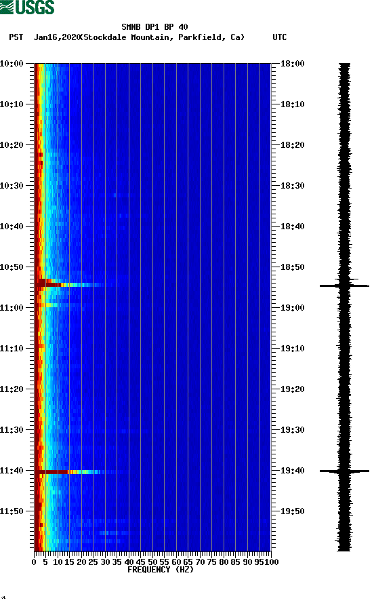Click the 18:10 UTC time label
Viewport: 374px width, 605px height.
click(293, 104)
